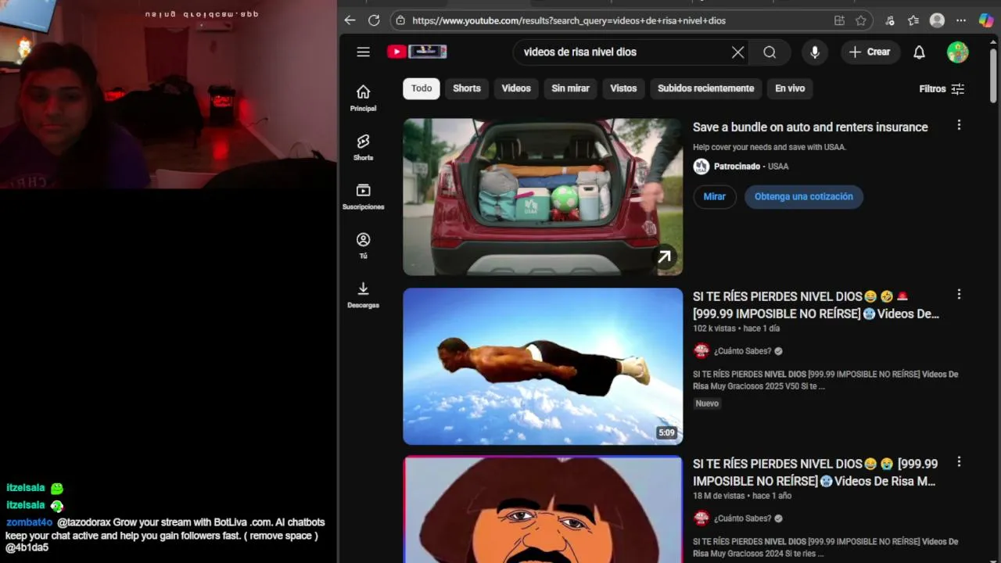Go back with browser back arrow

[x=350, y=20]
